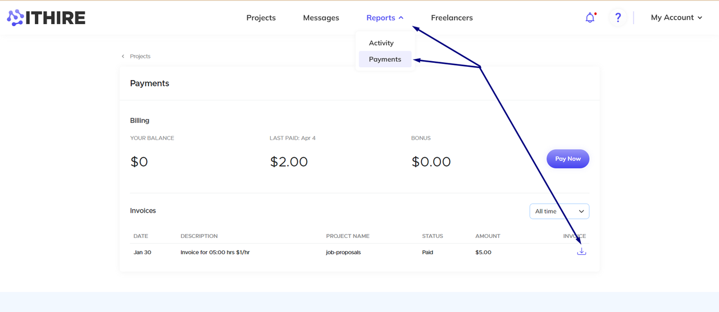The height and width of the screenshot is (312, 719).
Task: Click the Jan 30 date cell
Action: 143,253
